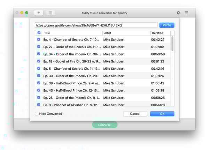Click duration 01:07:26
Screen dimensions: 209x150
pos(157,76)
